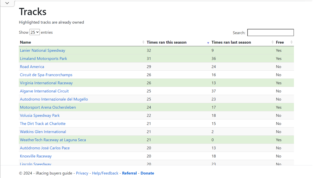The image size is (316, 178).
Task: Open the Show entries count dropdown
Action: coord(35,32)
